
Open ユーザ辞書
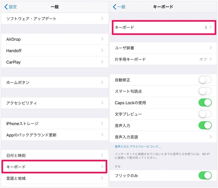click(163, 48)
